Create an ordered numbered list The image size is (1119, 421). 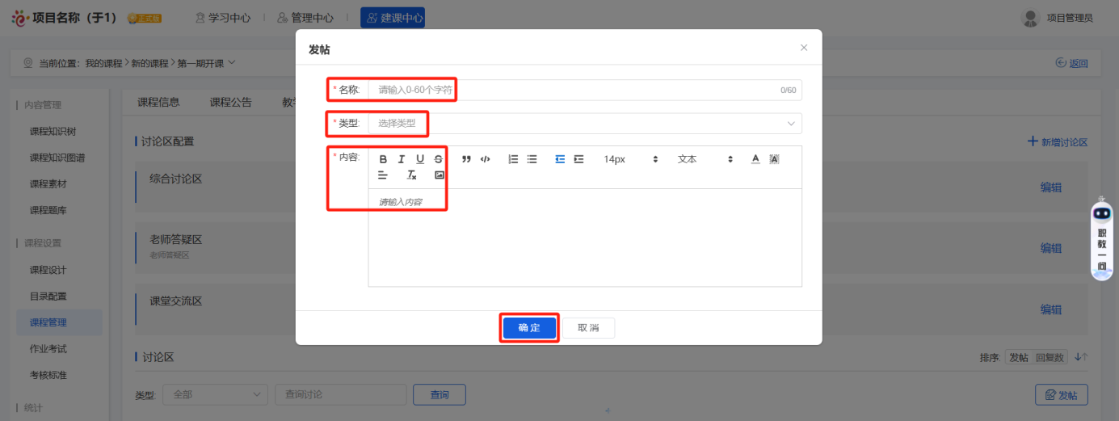coord(513,159)
